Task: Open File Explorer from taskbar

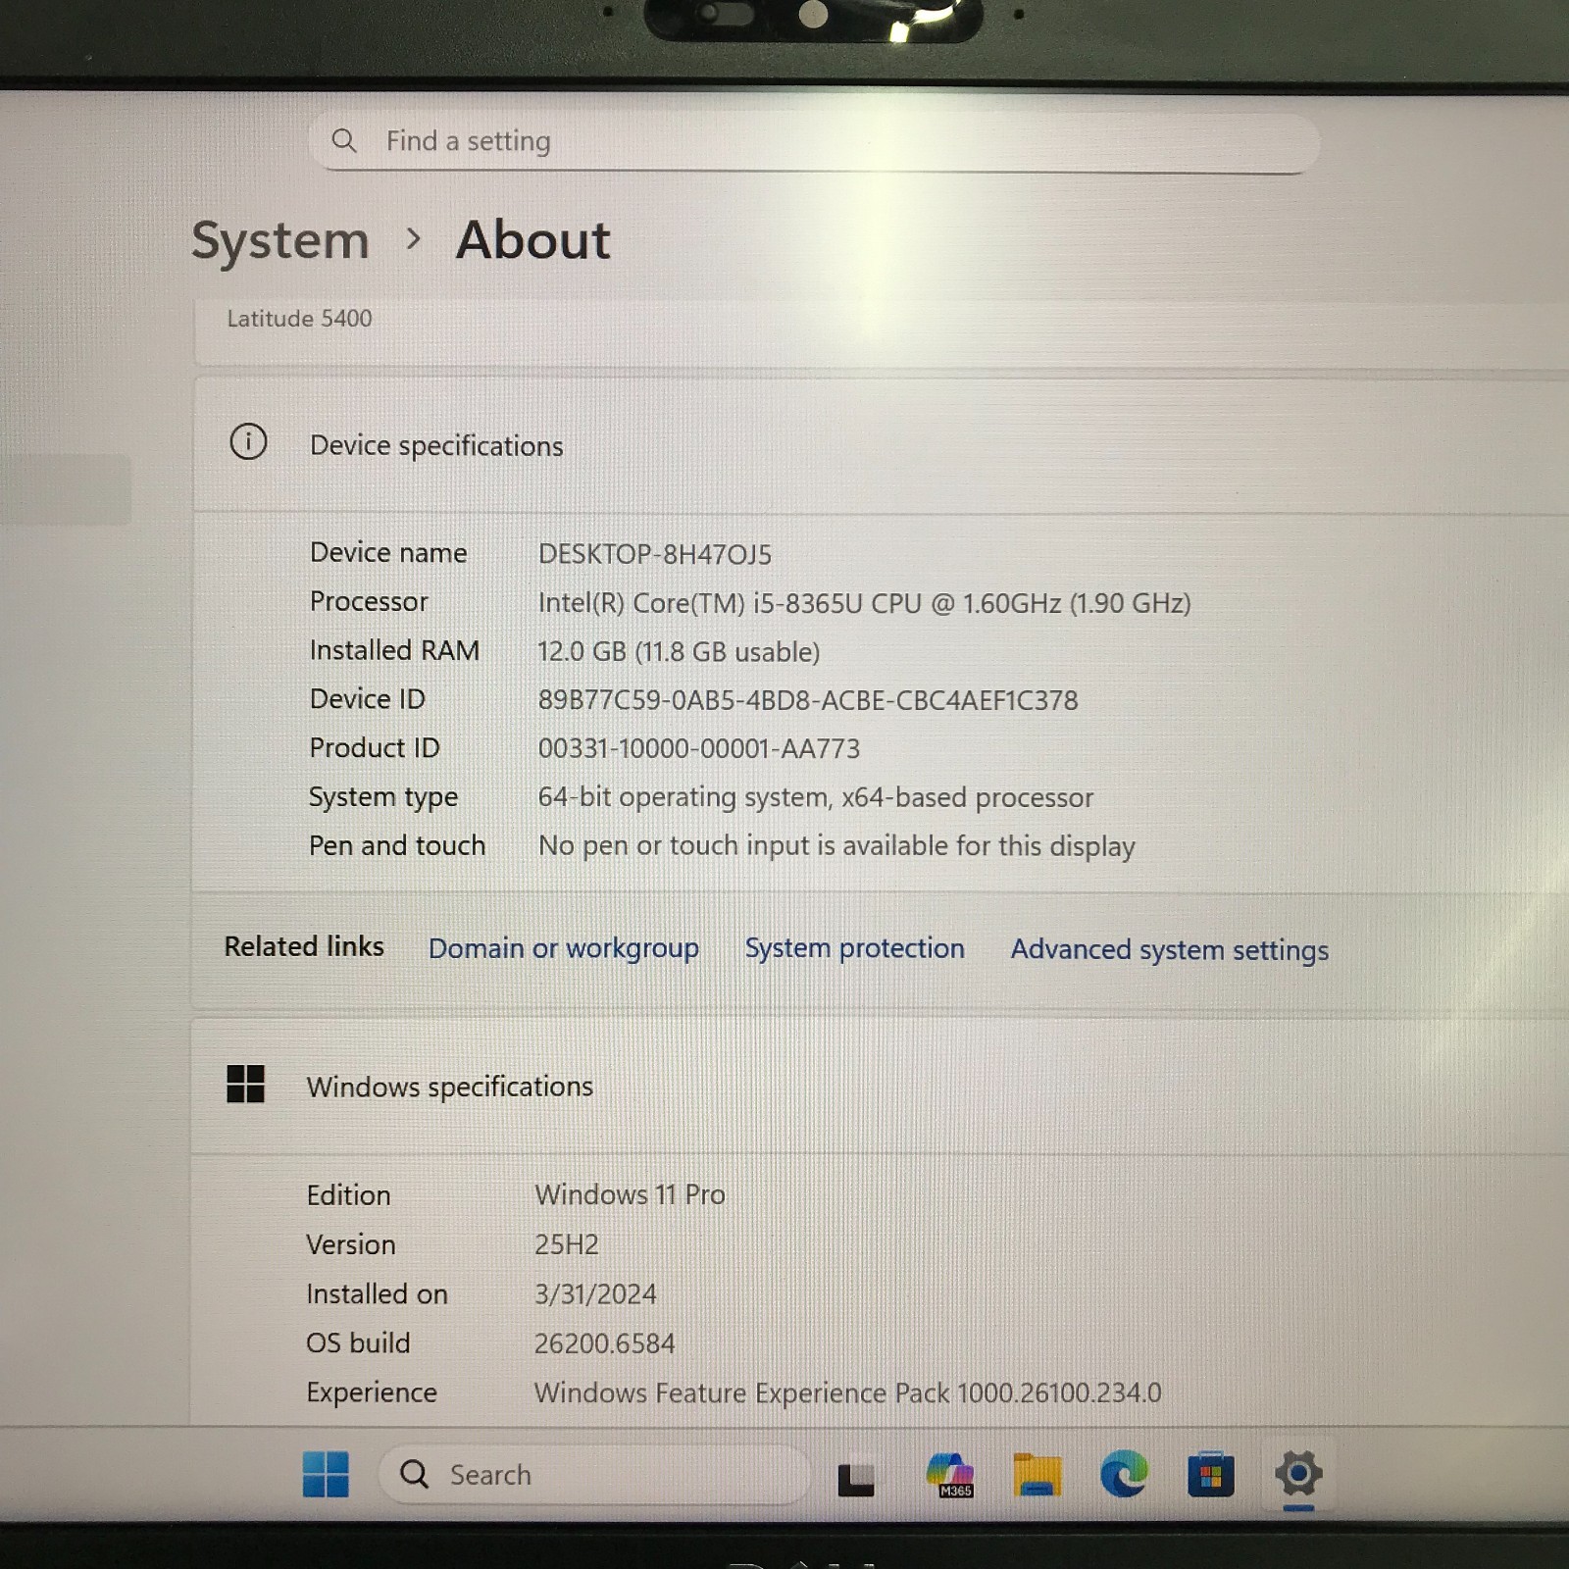Action: pos(1038,1475)
